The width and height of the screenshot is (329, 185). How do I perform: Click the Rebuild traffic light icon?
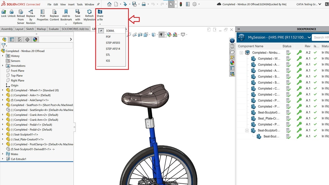coord(181,4)
